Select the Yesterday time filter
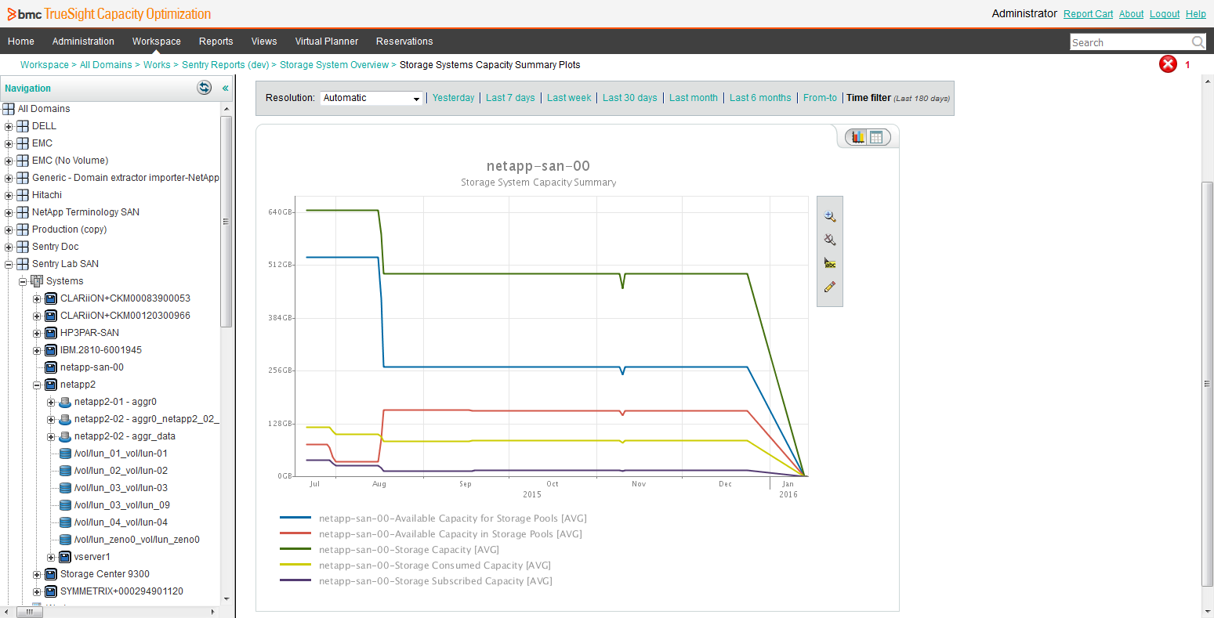The height and width of the screenshot is (618, 1214). click(x=454, y=98)
